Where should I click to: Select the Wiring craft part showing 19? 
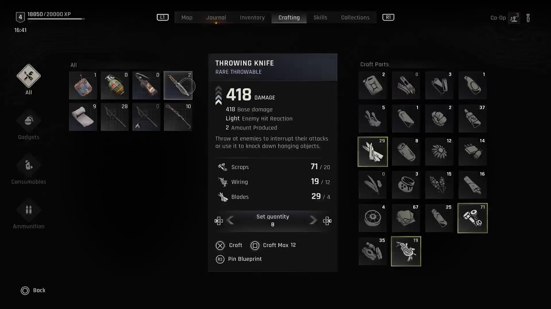coord(406,251)
